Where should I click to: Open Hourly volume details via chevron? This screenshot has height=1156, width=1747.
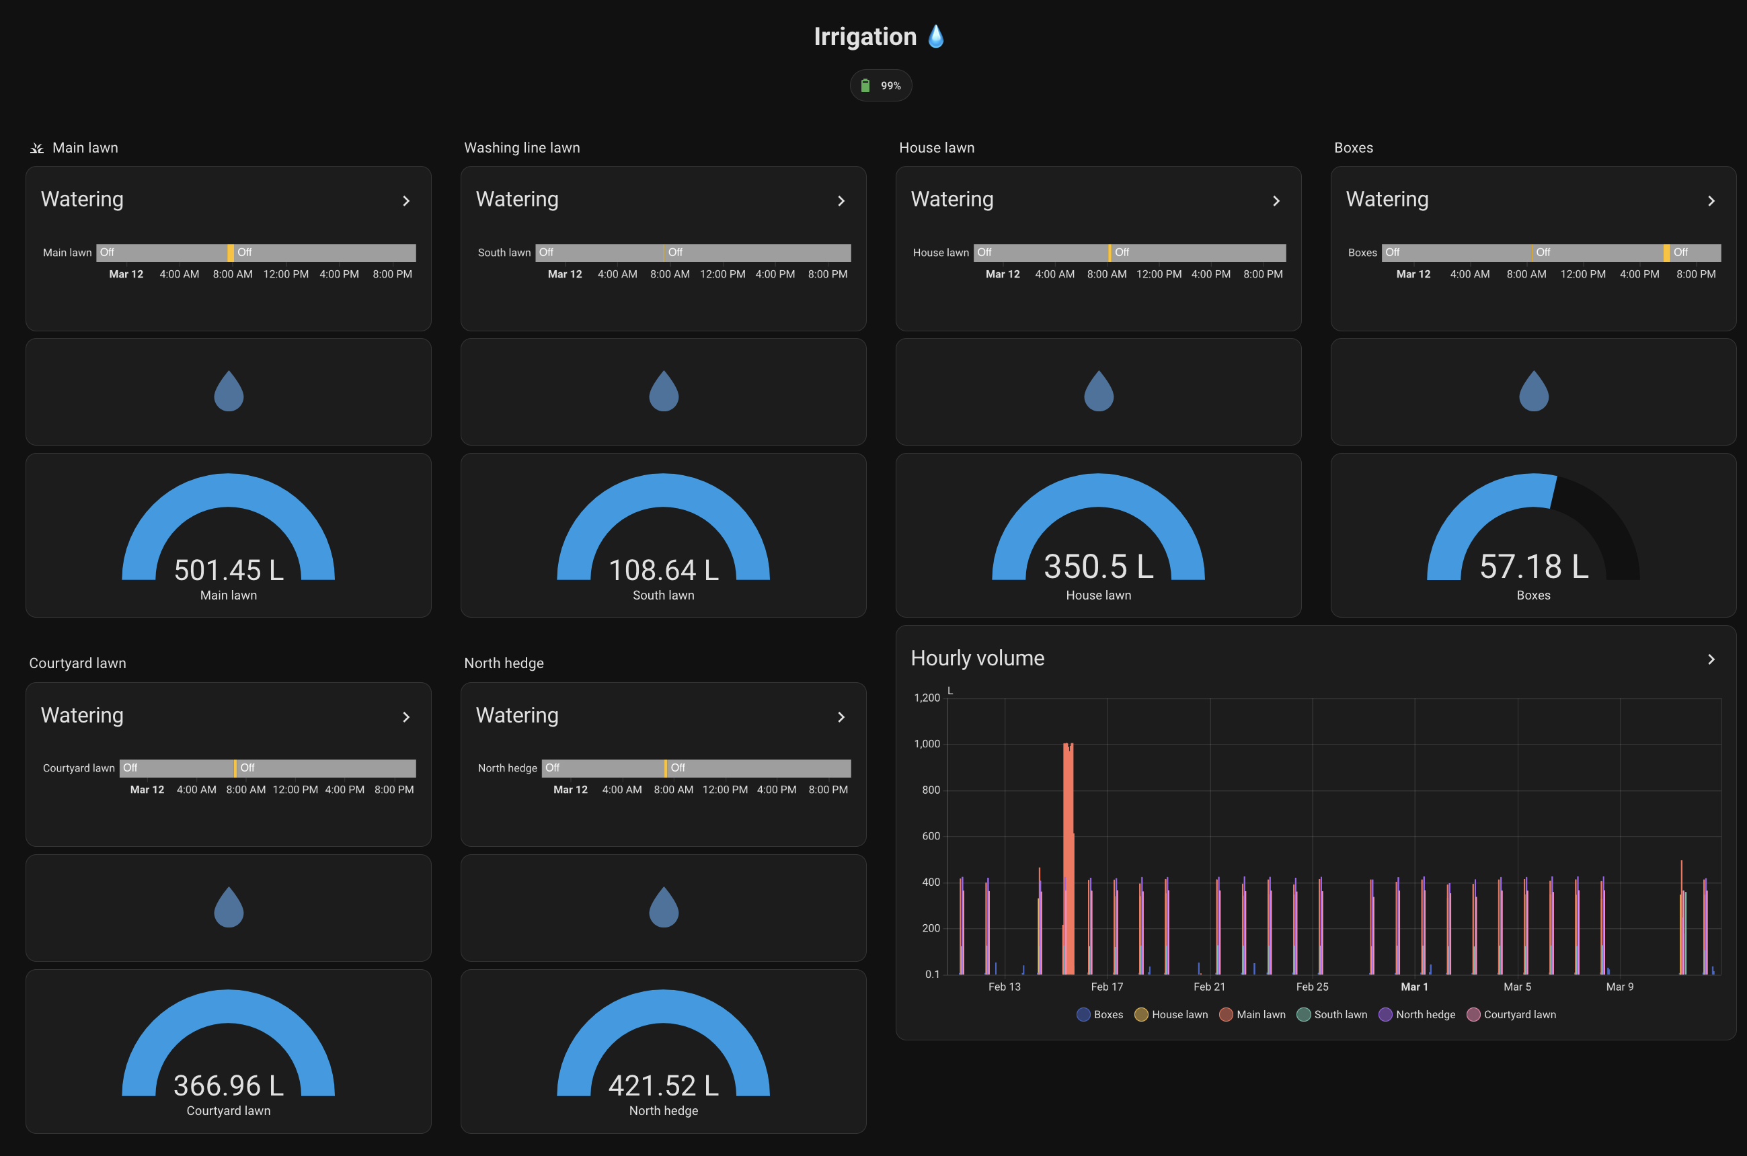tap(1711, 659)
